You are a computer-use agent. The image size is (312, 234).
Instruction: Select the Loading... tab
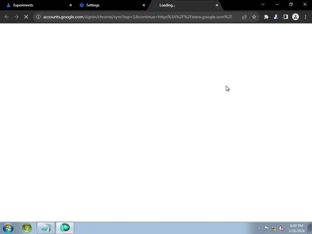tap(185, 5)
